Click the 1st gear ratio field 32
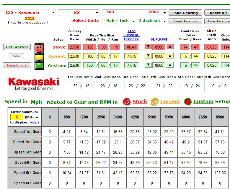This screenshot has width=230, height=189. [75, 86]
